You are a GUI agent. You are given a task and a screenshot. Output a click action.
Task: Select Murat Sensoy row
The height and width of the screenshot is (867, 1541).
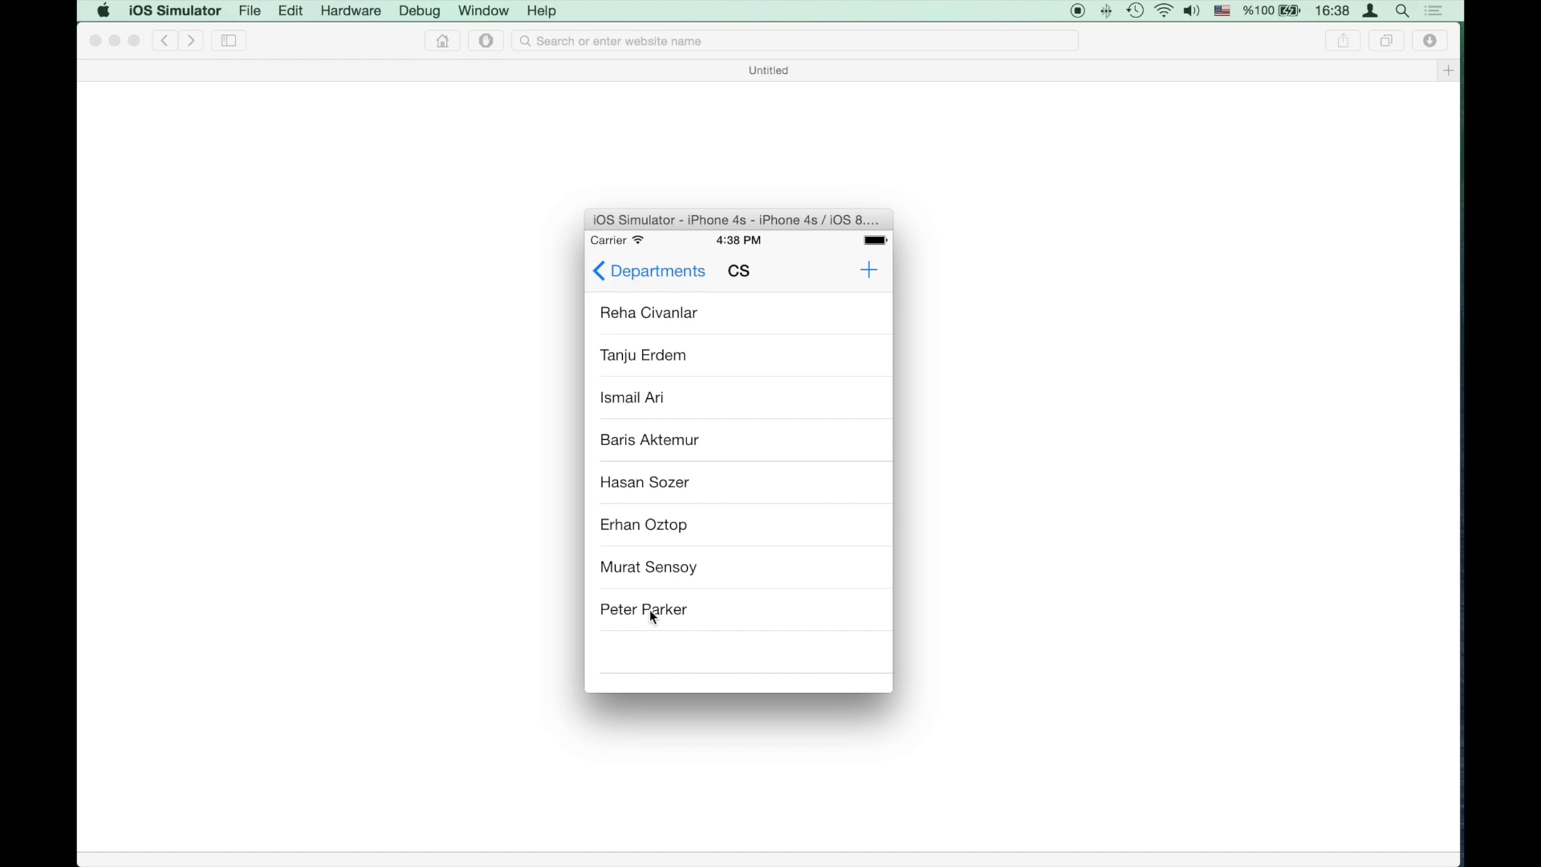point(738,567)
